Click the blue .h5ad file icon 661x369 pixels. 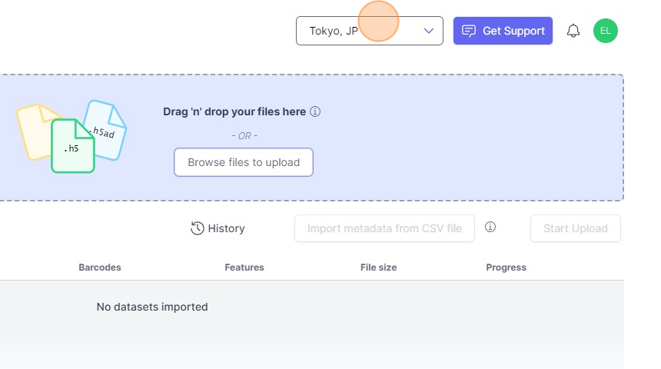coord(106,129)
